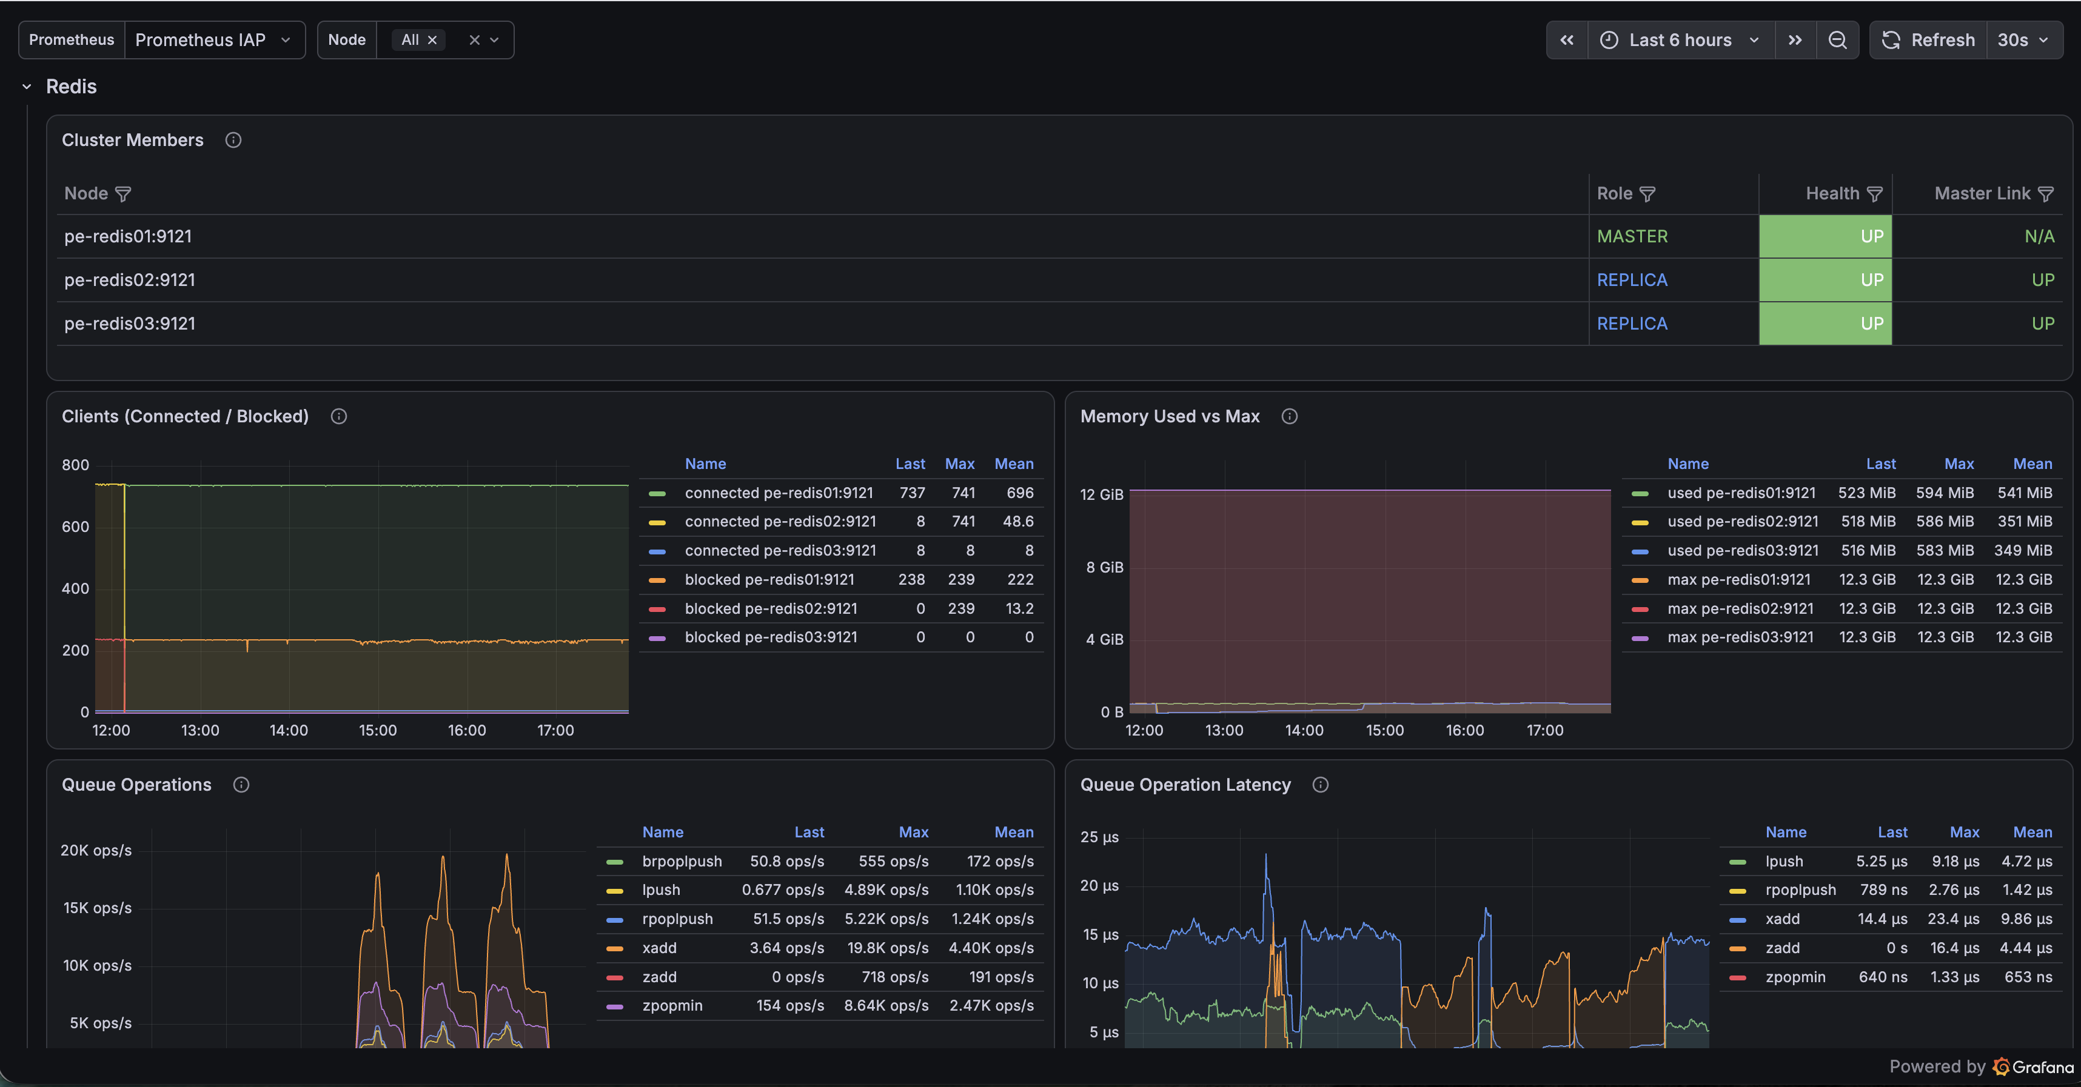The image size is (2081, 1087).
Task: Open the Prometheus IAP datasource dropdown
Action: coord(214,41)
